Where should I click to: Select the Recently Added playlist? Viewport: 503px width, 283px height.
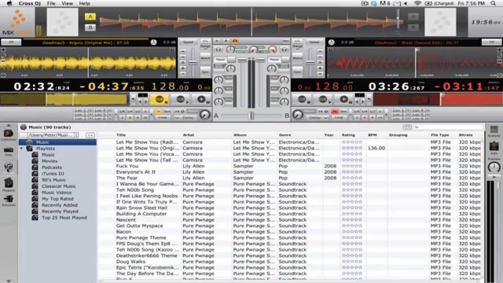60,205
